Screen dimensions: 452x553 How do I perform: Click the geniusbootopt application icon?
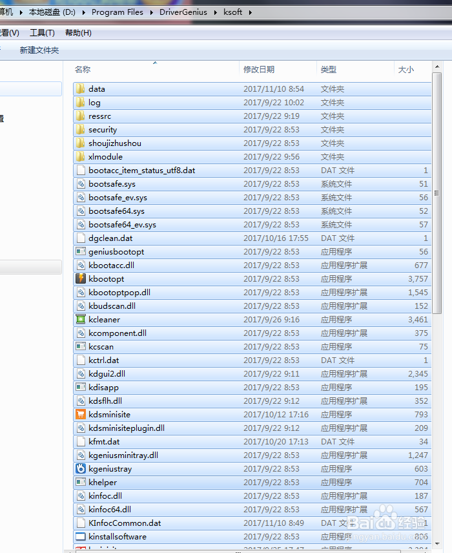(x=81, y=251)
